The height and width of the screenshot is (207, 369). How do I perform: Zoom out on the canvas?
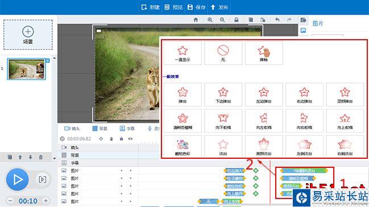pos(222,20)
